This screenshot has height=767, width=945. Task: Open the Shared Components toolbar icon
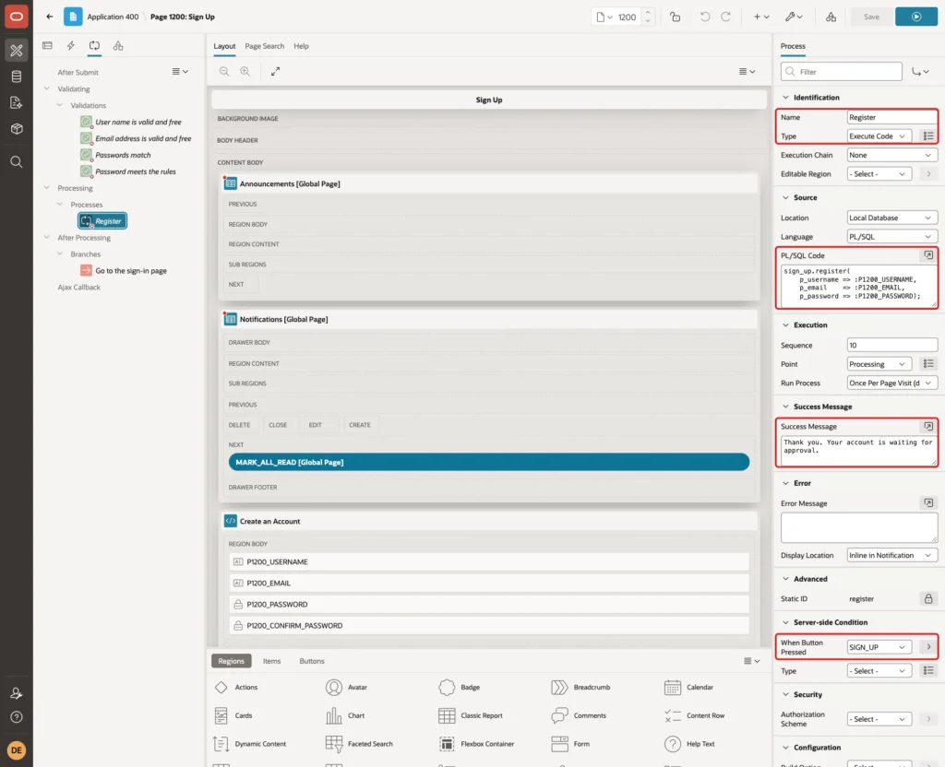[x=831, y=17]
